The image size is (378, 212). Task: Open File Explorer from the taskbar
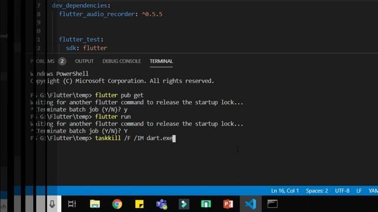[x=95, y=204]
